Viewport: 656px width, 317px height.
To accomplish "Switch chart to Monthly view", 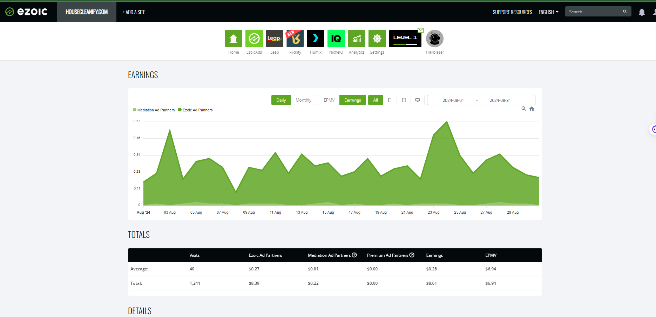I will [x=303, y=100].
